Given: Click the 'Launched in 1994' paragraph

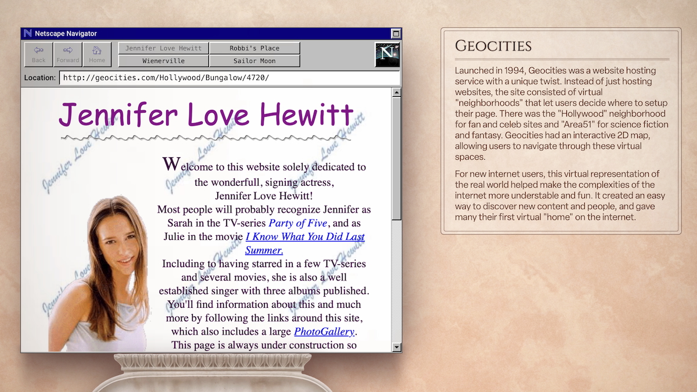Looking at the screenshot, I should (562, 114).
